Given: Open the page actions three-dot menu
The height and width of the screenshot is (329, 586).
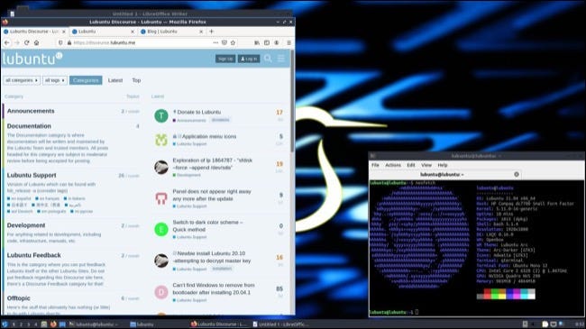Looking at the screenshot, I should click(215, 42).
